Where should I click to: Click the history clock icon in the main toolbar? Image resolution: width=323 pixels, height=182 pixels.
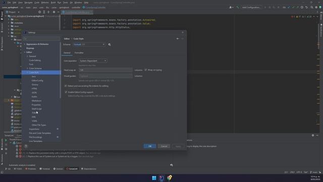(302, 7)
